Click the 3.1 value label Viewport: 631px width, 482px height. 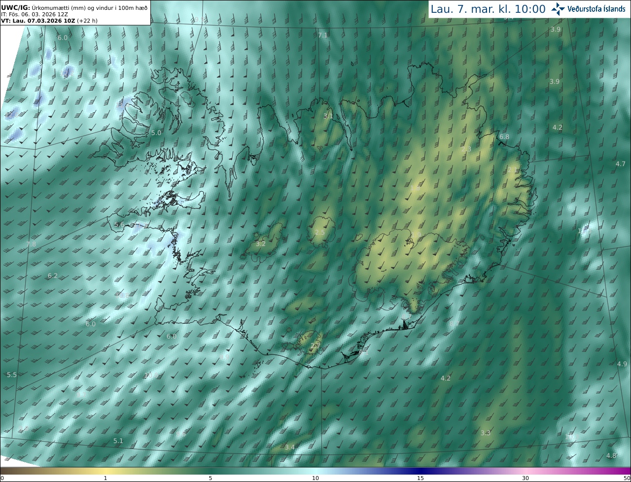click(x=328, y=116)
